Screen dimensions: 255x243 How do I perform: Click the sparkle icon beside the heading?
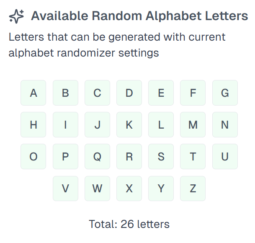point(16,16)
